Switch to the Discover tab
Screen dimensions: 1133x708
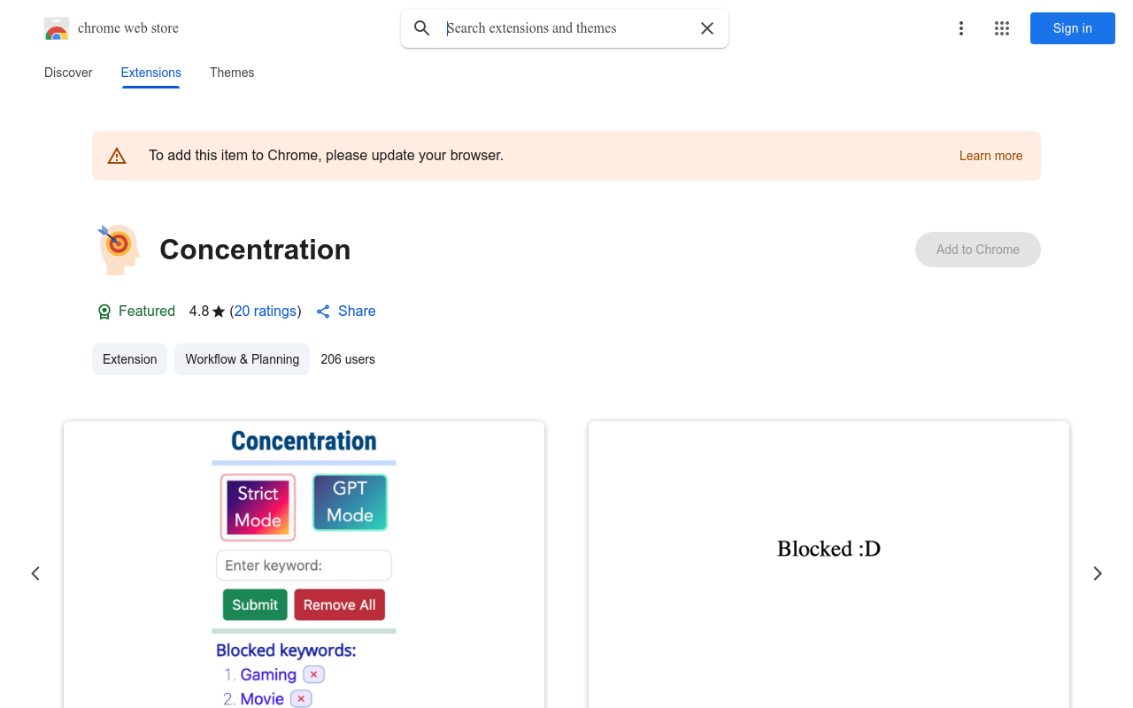68,73
